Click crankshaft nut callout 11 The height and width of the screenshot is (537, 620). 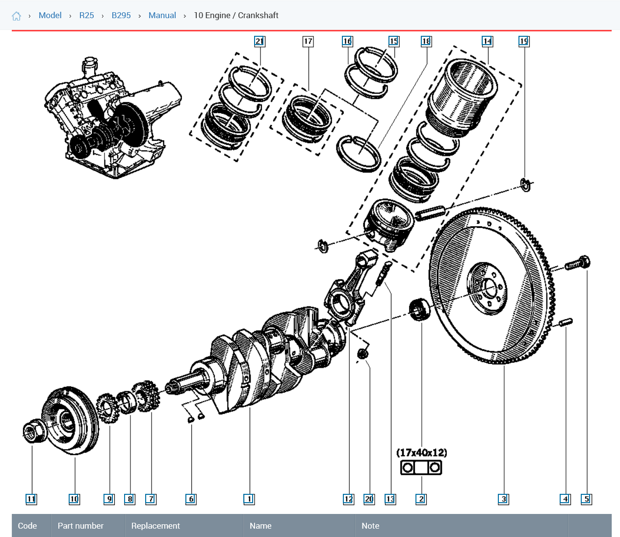click(31, 499)
